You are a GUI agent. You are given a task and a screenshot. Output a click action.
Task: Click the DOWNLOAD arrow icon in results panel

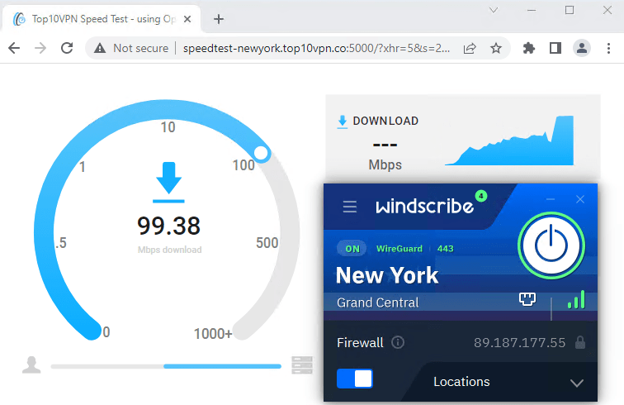(342, 121)
